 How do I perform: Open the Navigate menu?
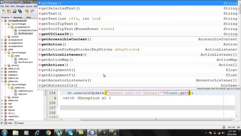[x=20, y=6]
